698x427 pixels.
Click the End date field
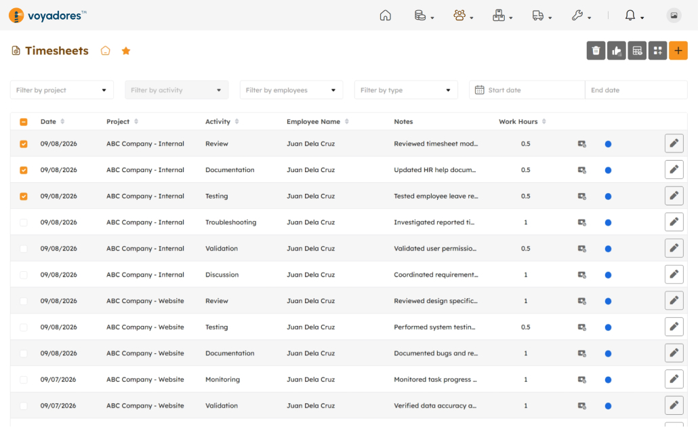click(636, 90)
